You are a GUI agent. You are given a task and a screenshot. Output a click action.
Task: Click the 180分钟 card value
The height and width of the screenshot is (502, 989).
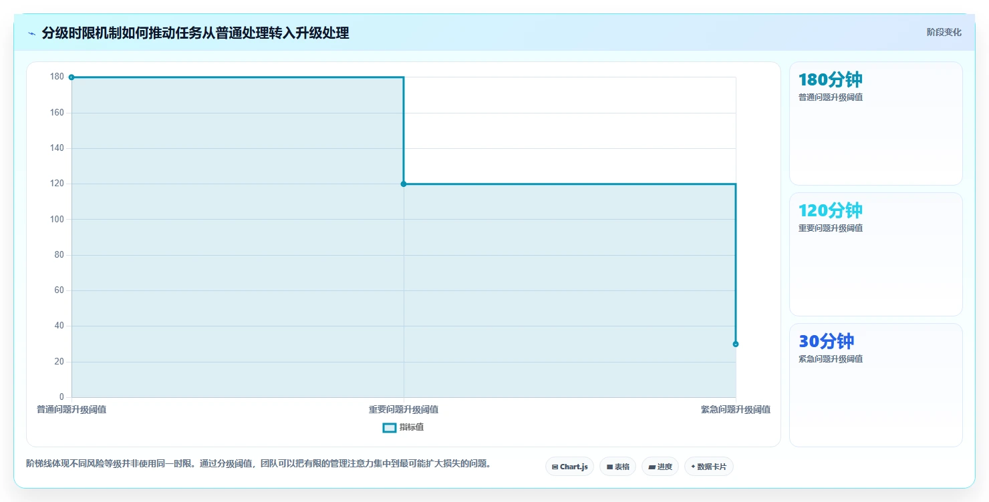[830, 80]
